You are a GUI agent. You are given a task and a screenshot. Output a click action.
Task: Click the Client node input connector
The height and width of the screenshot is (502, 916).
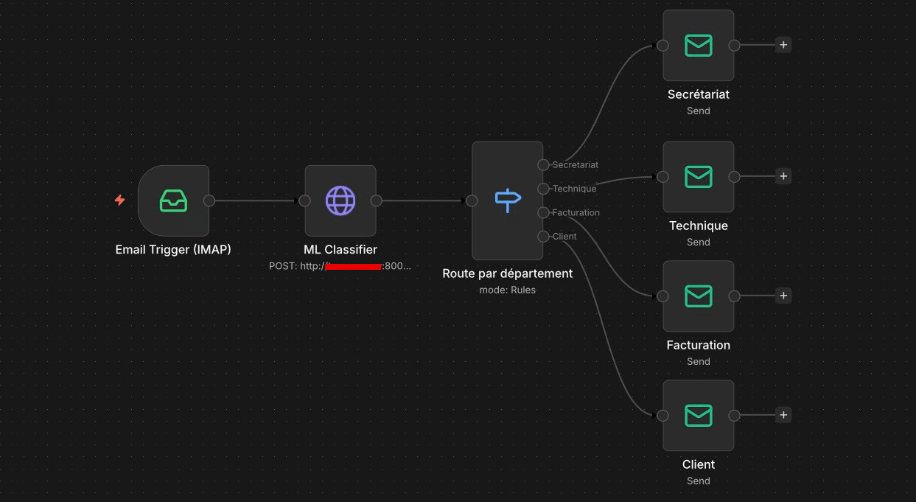tap(662, 415)
